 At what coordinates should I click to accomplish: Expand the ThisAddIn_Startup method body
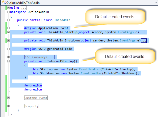click(x=9, y=32)
